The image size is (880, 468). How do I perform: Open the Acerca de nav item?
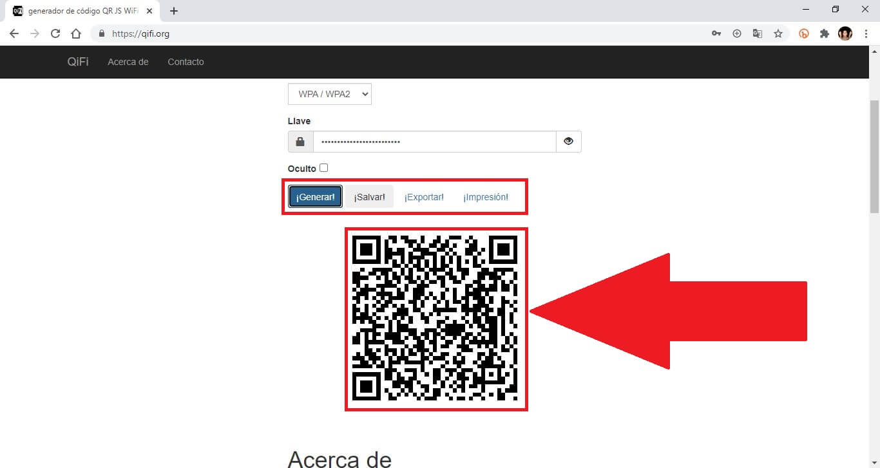coord(128,62)
